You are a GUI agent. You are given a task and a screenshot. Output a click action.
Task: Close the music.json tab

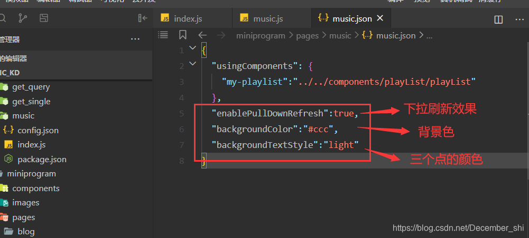[380, 18]
